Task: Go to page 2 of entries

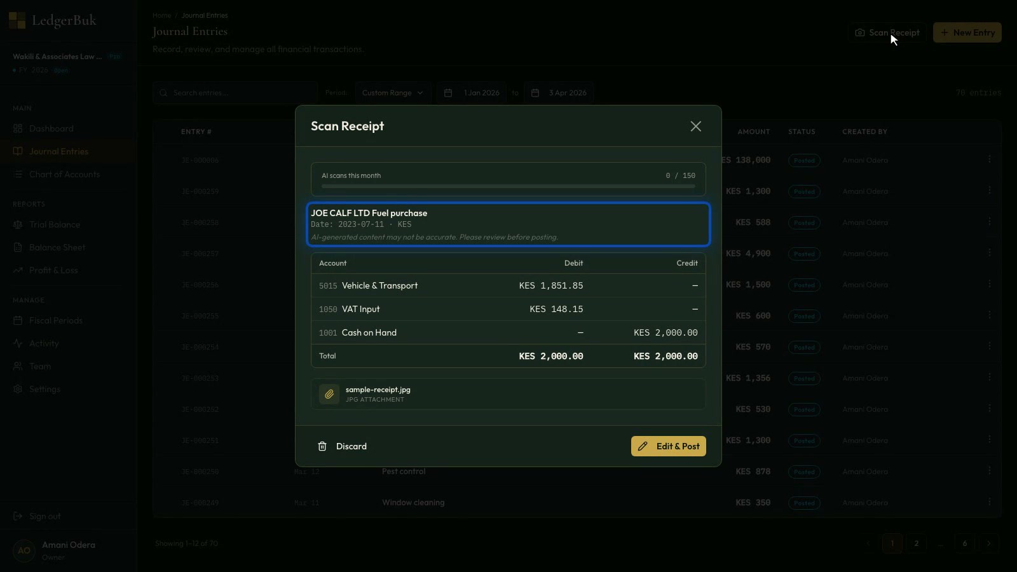Action: click(916, 543)
